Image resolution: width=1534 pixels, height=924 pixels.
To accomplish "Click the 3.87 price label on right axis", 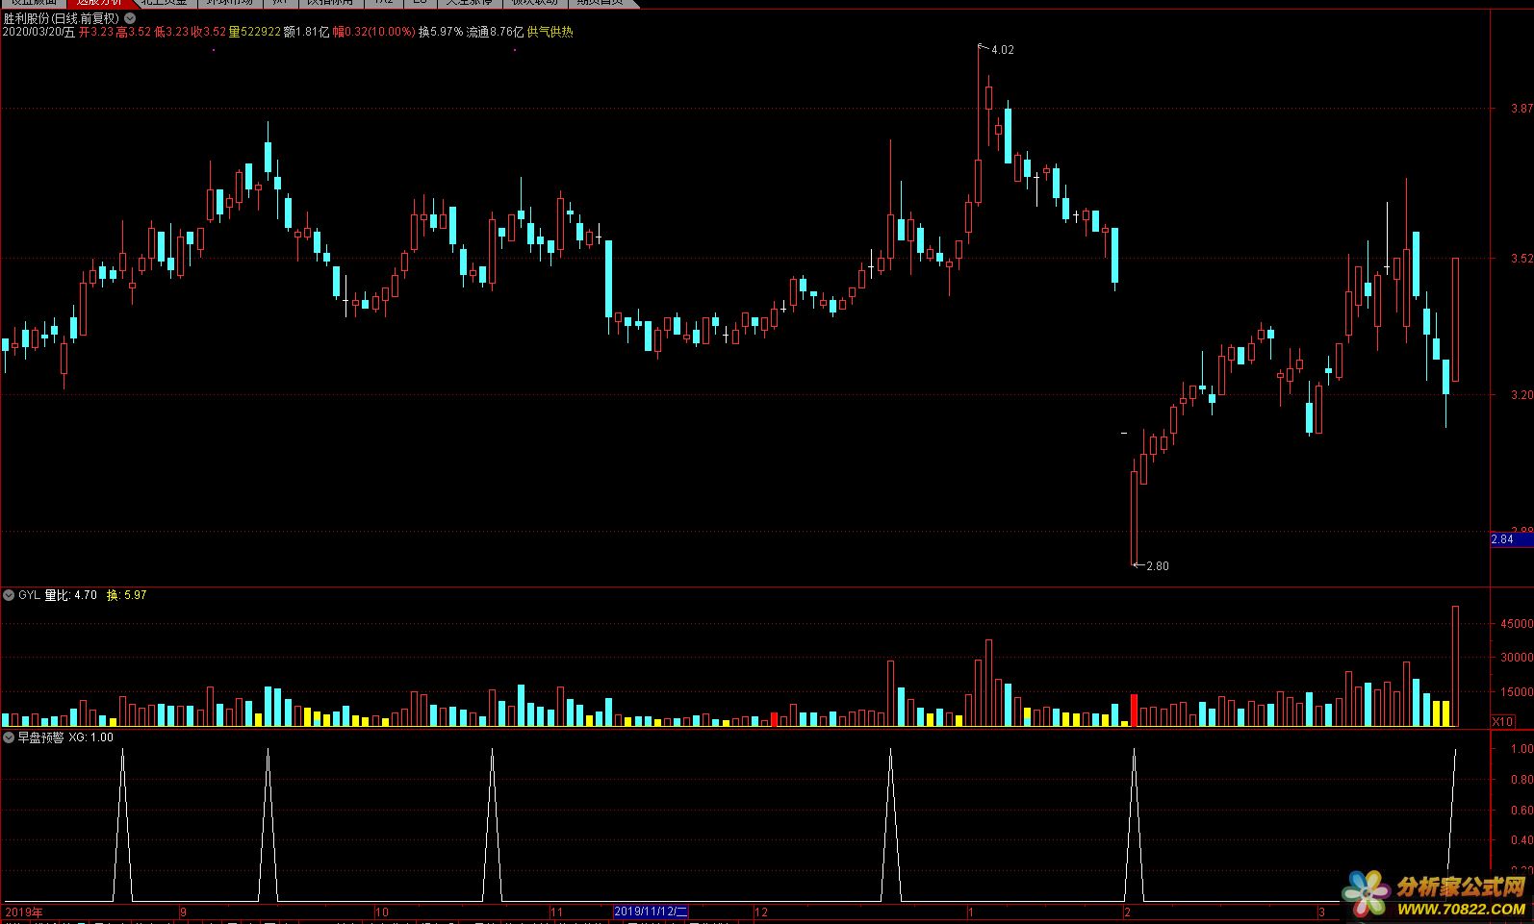I will click(1521, 109).
